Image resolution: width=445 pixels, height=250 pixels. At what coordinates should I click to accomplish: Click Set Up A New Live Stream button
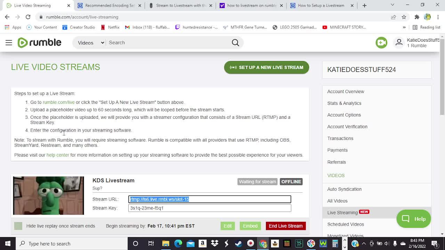[x=267, y=67]
